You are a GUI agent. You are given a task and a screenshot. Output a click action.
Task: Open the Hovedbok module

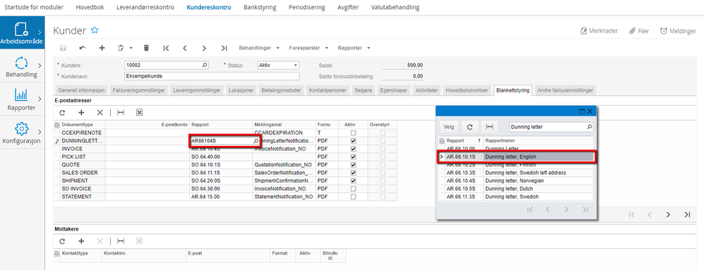90,7
